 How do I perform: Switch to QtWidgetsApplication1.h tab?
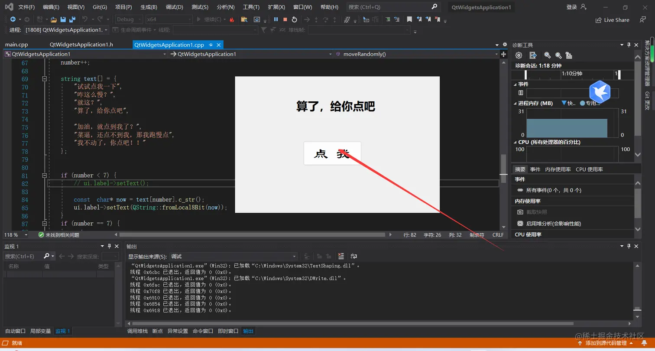point(81,45)
